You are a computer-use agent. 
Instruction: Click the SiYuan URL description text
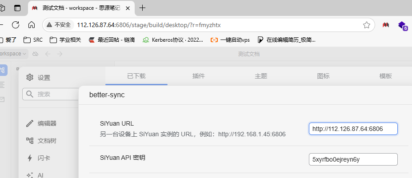pos(192,134)
